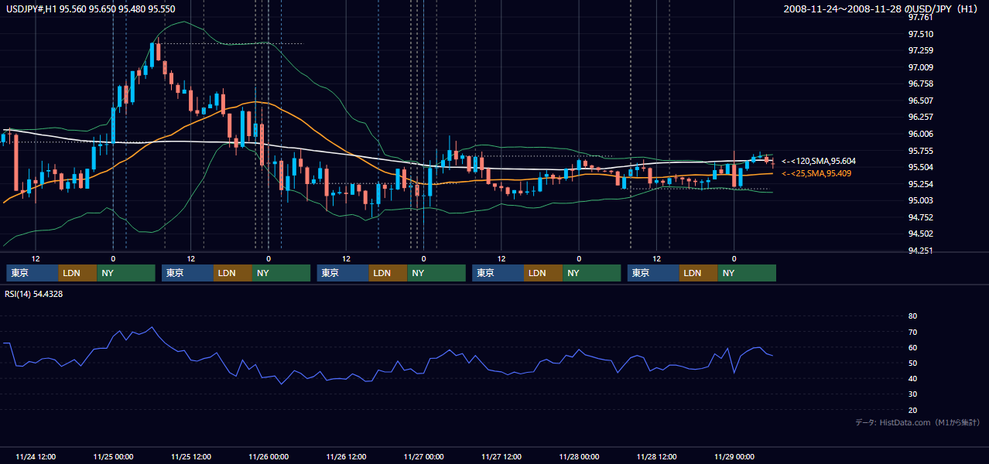Click price axis value 96.758

[x=920, y=84]
